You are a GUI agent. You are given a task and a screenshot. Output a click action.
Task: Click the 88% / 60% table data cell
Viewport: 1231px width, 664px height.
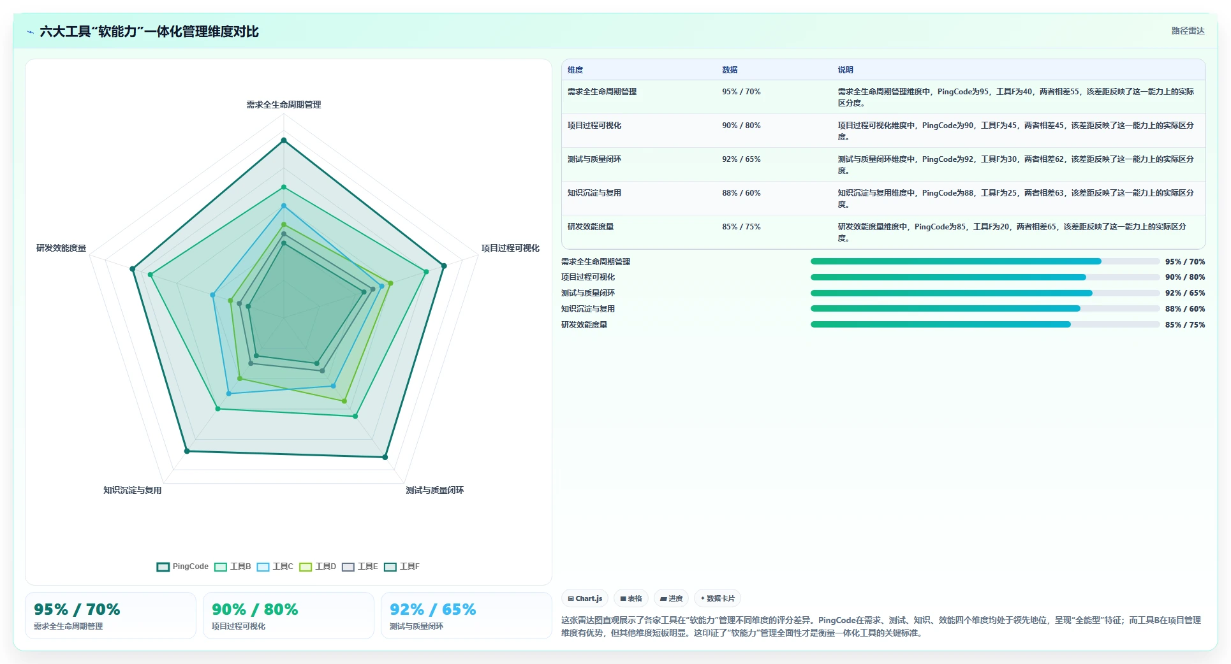tap(741, 193)
